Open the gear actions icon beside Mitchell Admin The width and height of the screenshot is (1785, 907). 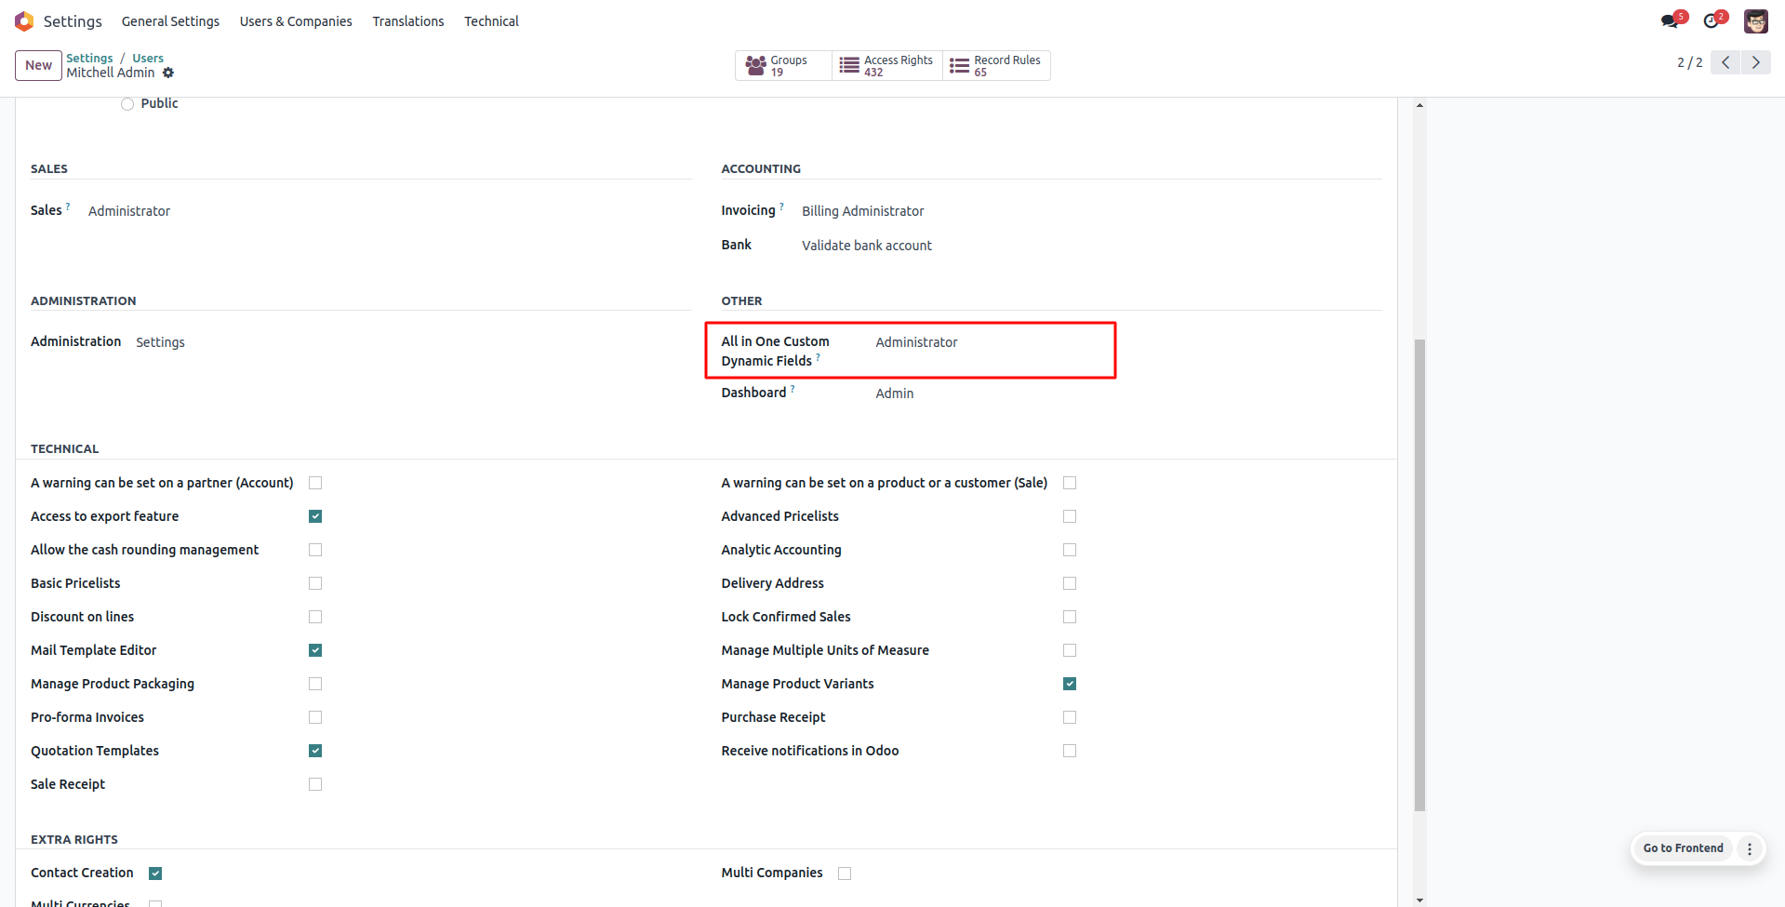pyautogui.click(x=168, y=73)
